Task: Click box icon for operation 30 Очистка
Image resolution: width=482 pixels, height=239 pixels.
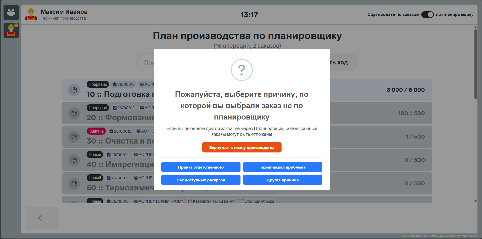Action: (74, 137)
